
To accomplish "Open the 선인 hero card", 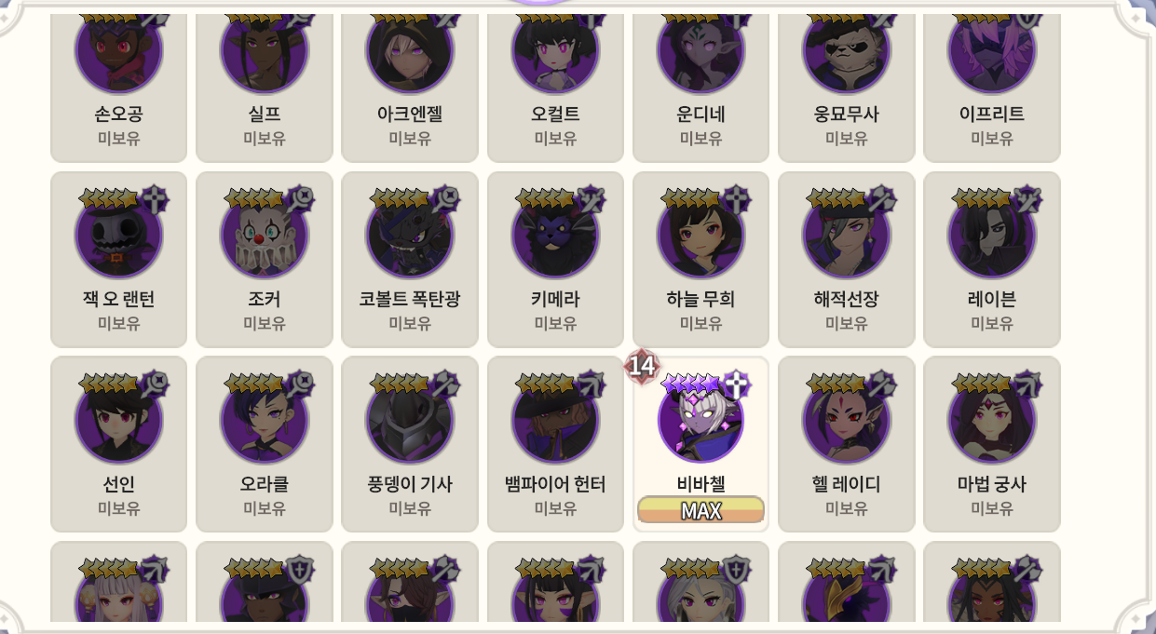I will (118, 444).
